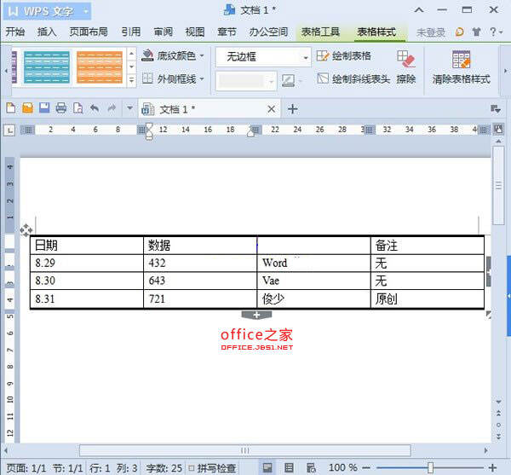The width and height of the screenshot is (511, 475).
Task: Click the Clear Table Style (清除表格样式) button
Action: pyautogui.click(x=461, y=67)
